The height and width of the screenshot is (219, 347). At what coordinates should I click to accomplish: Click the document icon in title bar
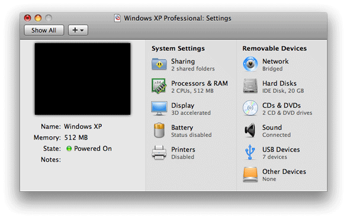coord(117,18)
